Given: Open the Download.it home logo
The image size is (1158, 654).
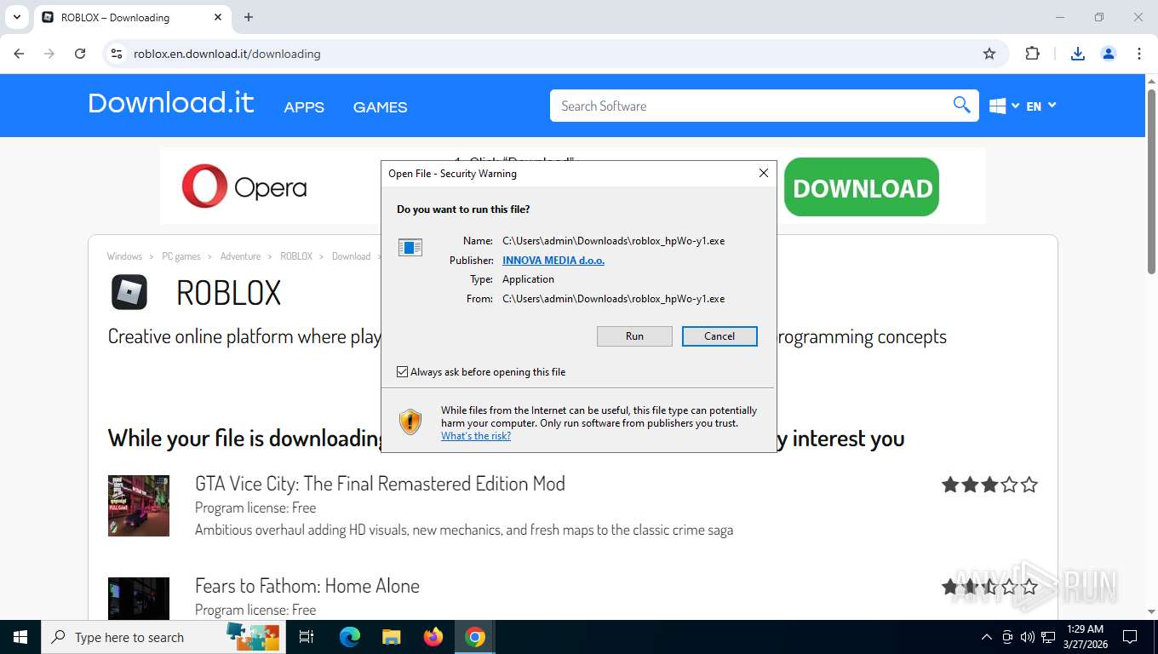Looking at the screenshot, I should (171, 103).
